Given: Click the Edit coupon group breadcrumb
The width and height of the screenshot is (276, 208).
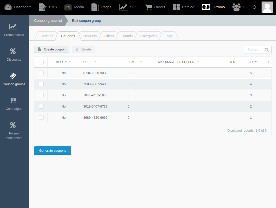Looking at the screenshot, I should pyautogui.click(x=86, y=21).
